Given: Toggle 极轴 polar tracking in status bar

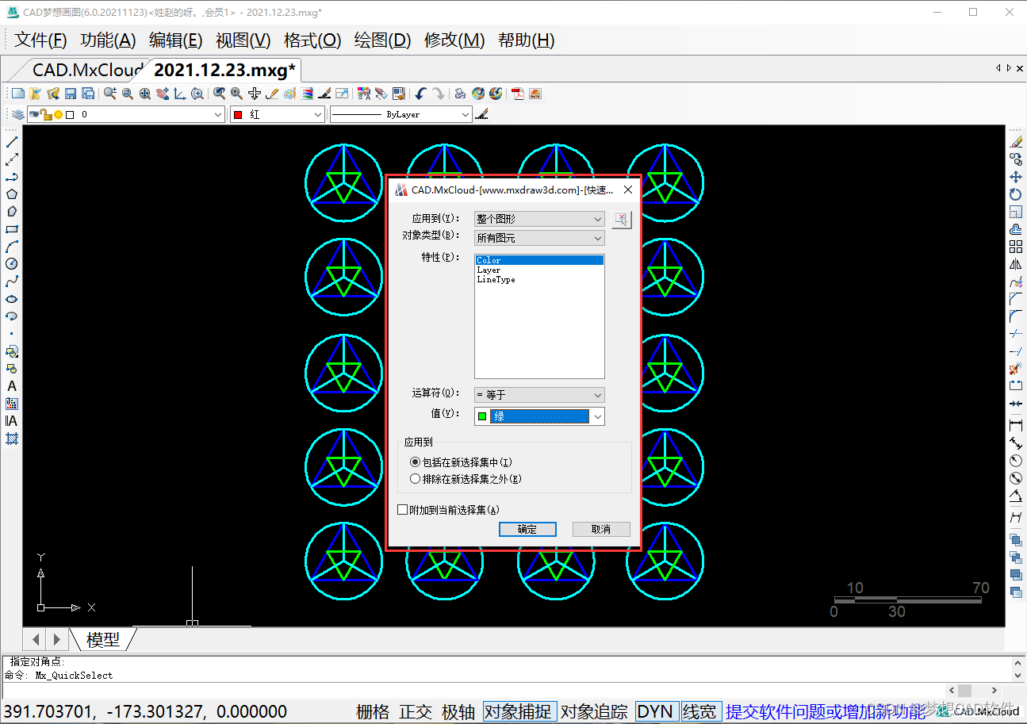Looking at the screenshot, I should pos(458,711).
